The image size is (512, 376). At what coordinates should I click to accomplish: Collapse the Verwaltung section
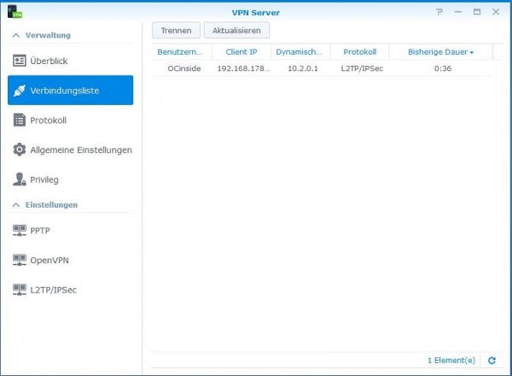(x=15, y=35)
